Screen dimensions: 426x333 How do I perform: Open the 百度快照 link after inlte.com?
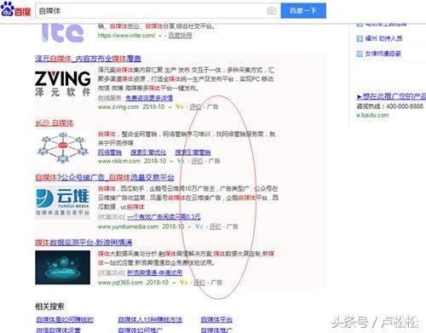click(x=180, y=36)
